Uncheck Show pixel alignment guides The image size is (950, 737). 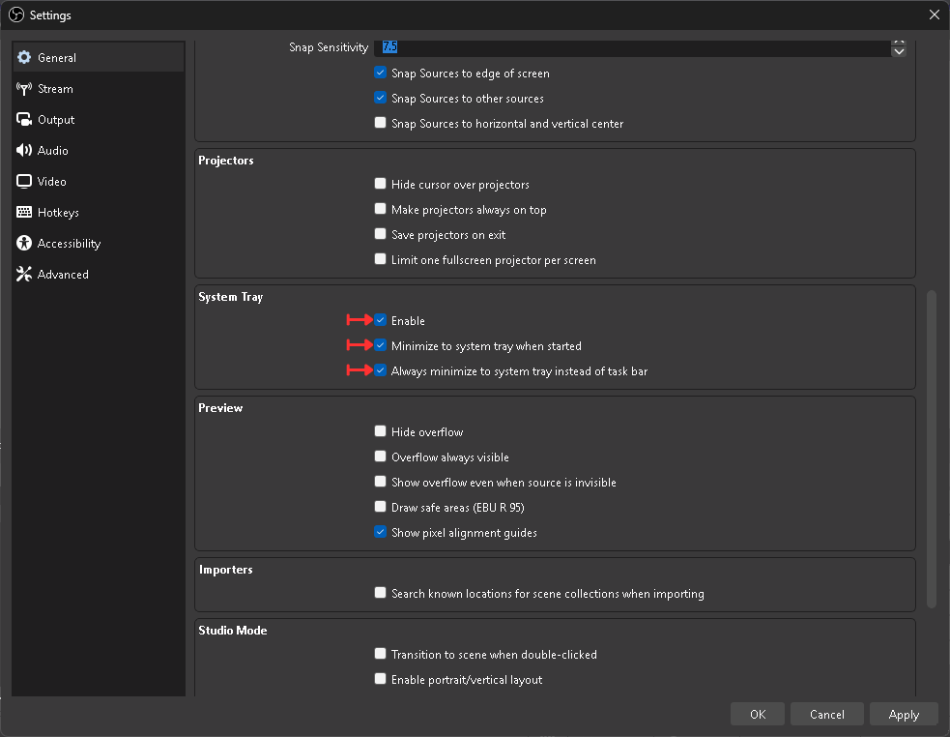[x=381, y=532]
